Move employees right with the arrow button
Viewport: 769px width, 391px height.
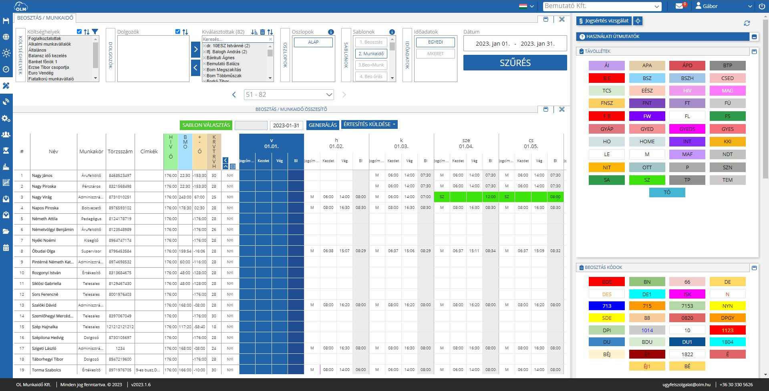tap(195, 49)
